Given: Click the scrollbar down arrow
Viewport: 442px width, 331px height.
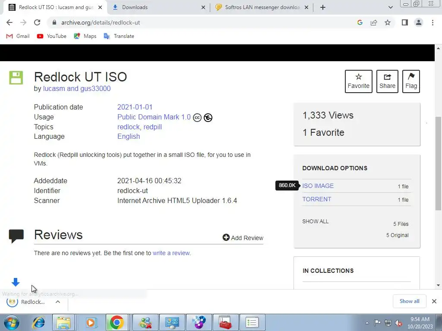Looking at the screenshot, I should coord(438,285).
